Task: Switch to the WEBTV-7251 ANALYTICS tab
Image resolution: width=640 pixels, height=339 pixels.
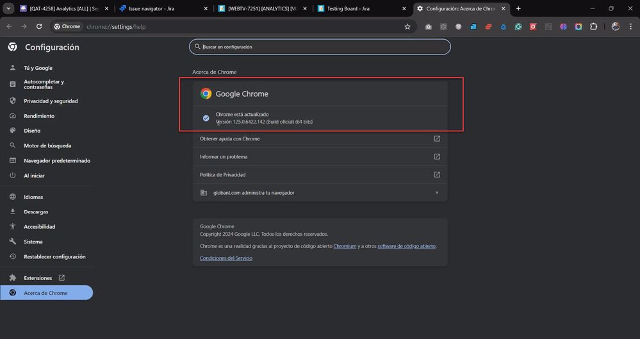Action: [263, 8]
